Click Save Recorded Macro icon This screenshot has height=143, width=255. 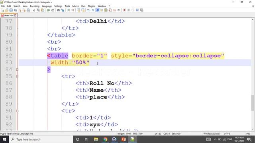point(142,10)
